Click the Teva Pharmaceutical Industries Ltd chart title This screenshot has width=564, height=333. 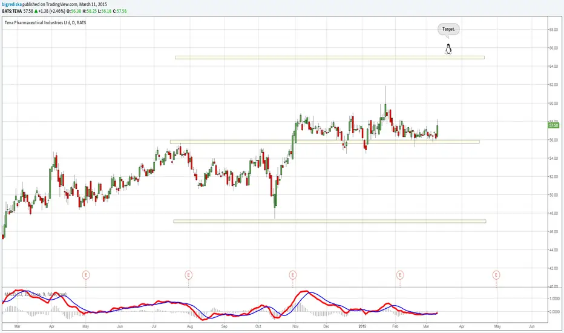click(x=45, y=22)
